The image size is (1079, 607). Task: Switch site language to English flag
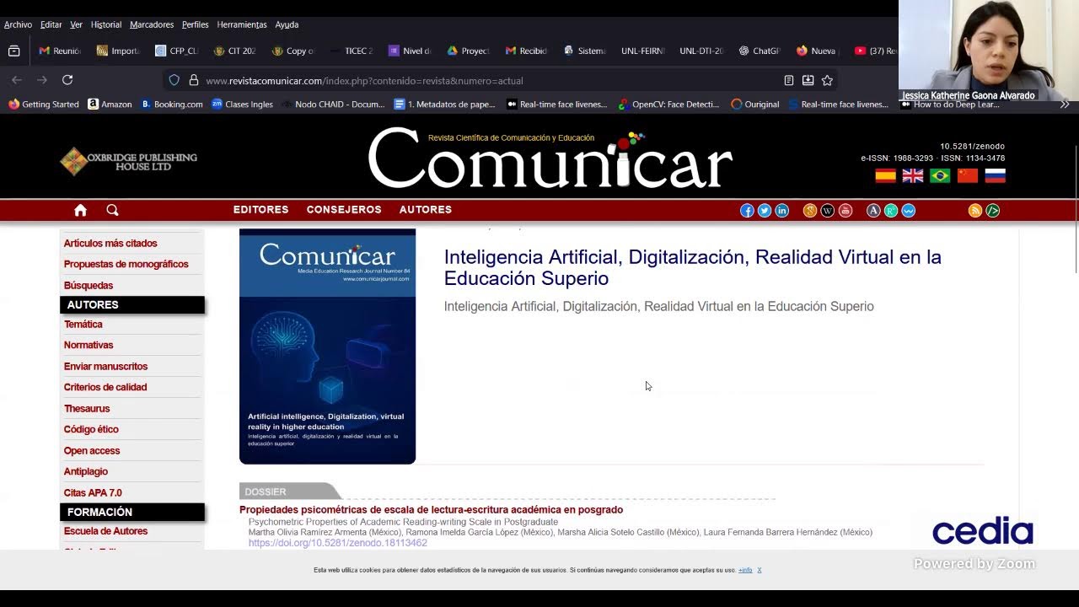click(913, 175)
